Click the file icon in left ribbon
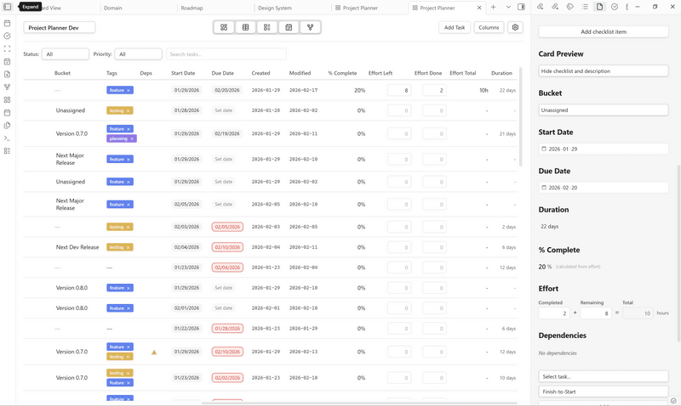The width and height of the screenshot is (681, 406). click(x=7, y=75)
